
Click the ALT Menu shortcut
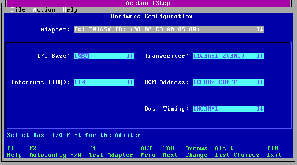[x=148, y=151]
